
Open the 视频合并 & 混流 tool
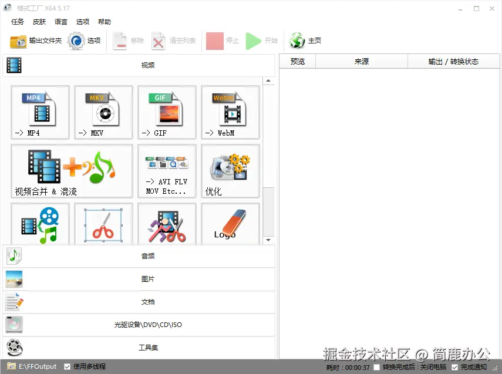tap(70, 171)
